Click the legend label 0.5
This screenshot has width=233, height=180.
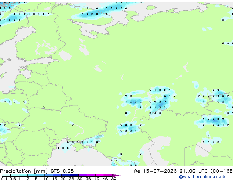coord(13,179)
